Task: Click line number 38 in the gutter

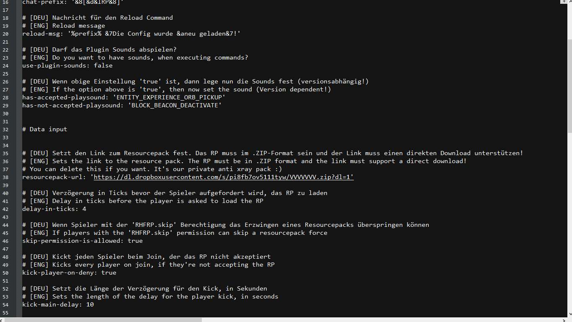Action: click(x=5, y=177)
